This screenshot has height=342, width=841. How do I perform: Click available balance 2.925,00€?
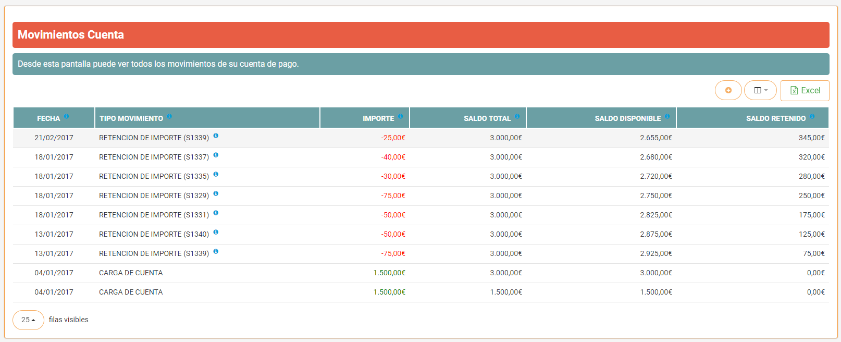tap(656, 253)
